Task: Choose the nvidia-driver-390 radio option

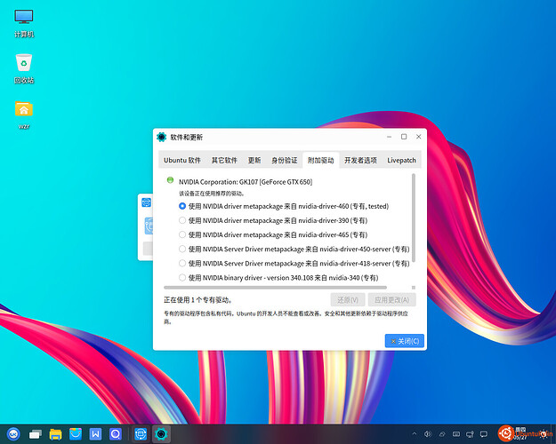Action: [x=182, y=220]
